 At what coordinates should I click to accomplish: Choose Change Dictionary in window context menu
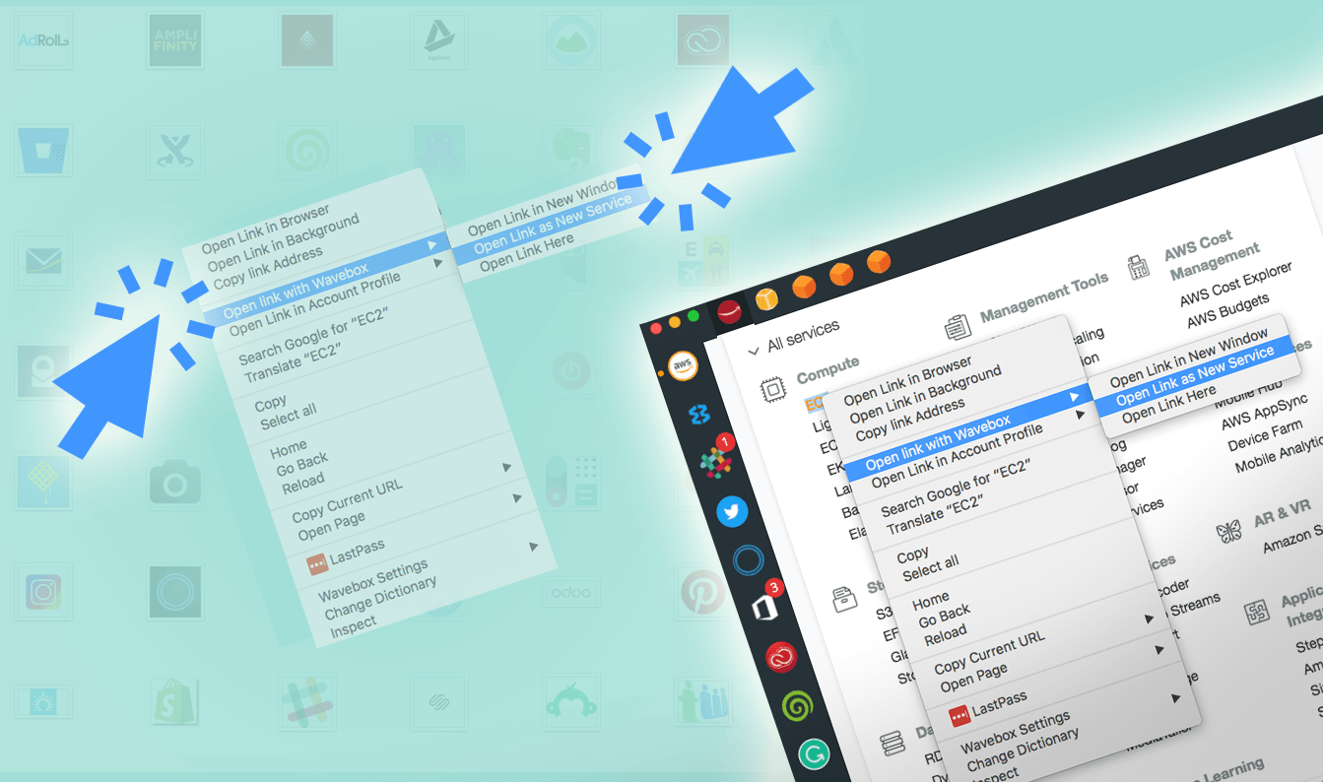coord(1023,750)
